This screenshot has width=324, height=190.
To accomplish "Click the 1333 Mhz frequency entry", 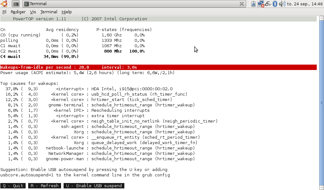I will click(123, 40).
